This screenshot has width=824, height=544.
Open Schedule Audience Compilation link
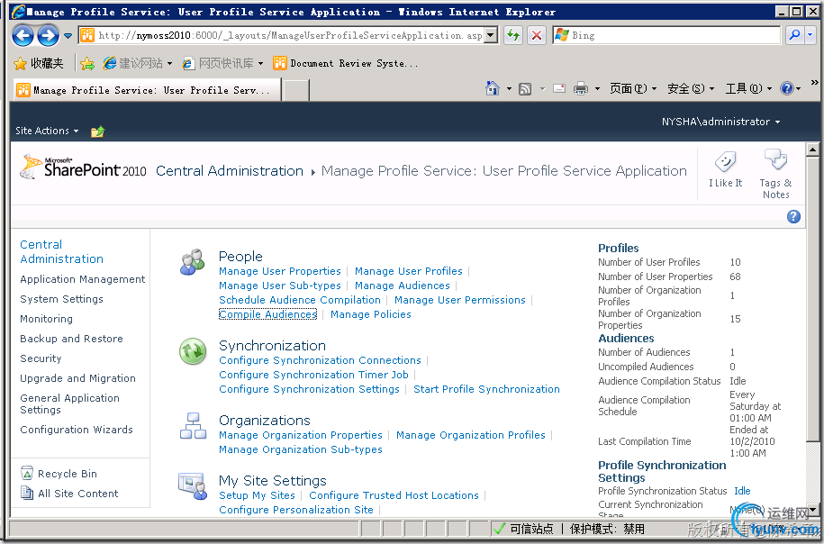pyautogui.click(x=300, y=300)
